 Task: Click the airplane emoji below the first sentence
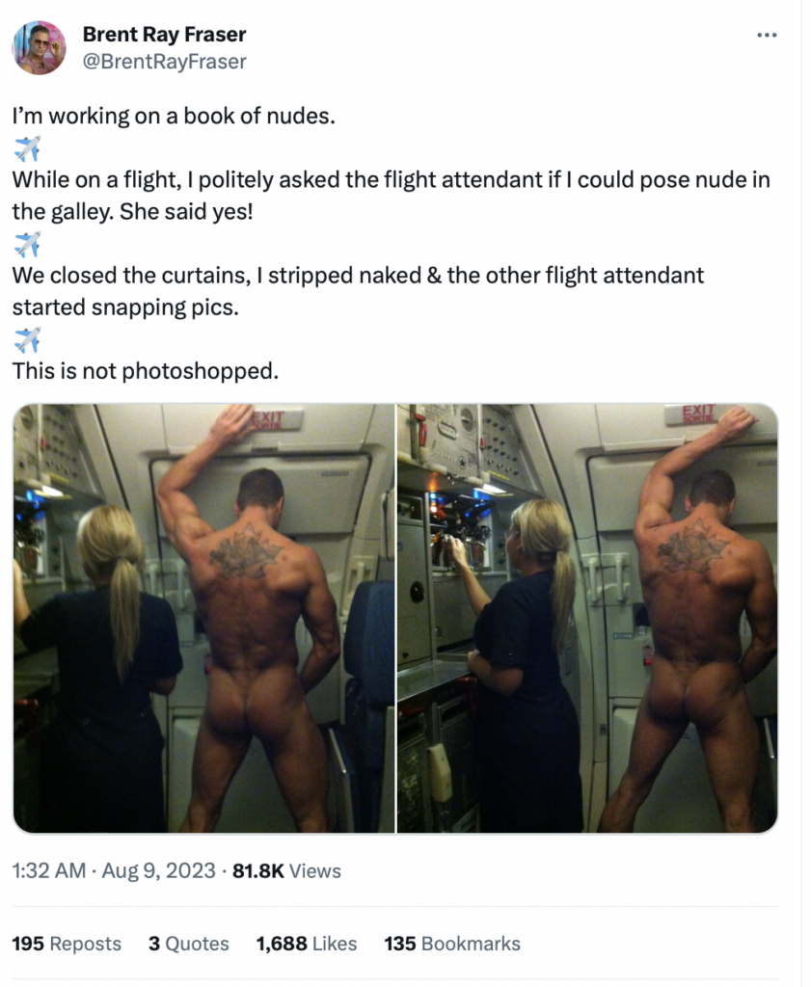(x=27, y=148)
